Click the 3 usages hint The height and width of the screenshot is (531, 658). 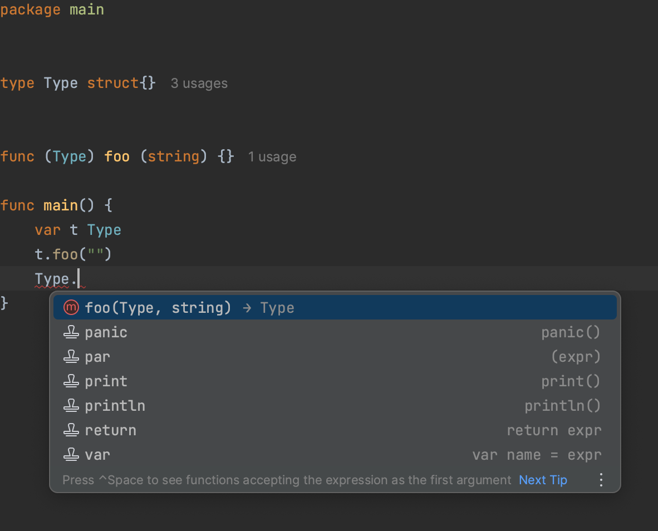[199, 83]
